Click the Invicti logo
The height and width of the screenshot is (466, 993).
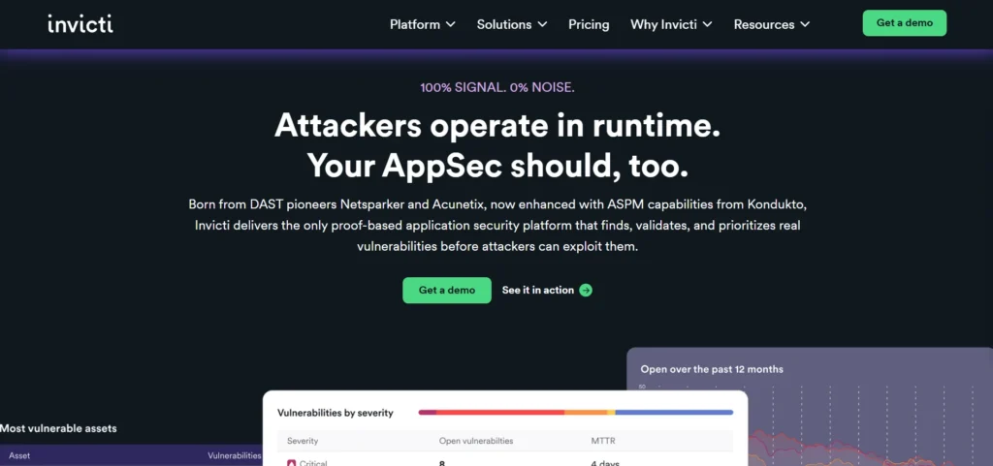click(80, 24)
